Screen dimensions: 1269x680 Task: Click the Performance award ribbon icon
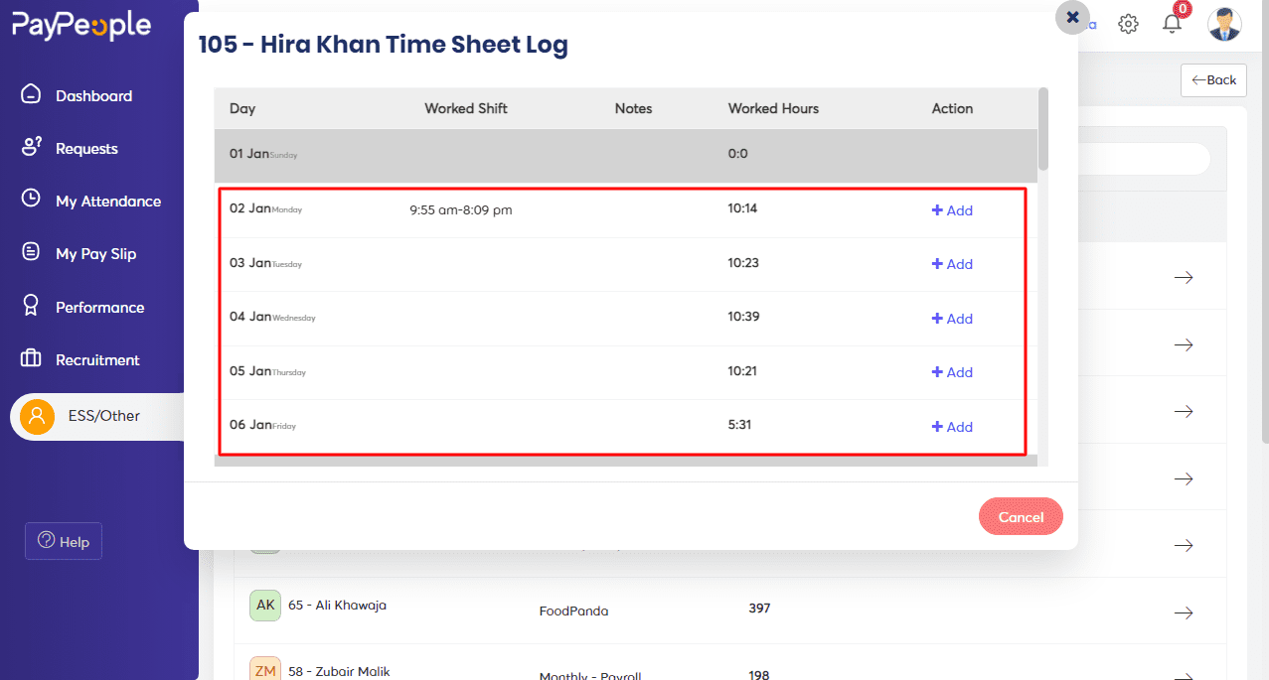(x=31, y=306)
